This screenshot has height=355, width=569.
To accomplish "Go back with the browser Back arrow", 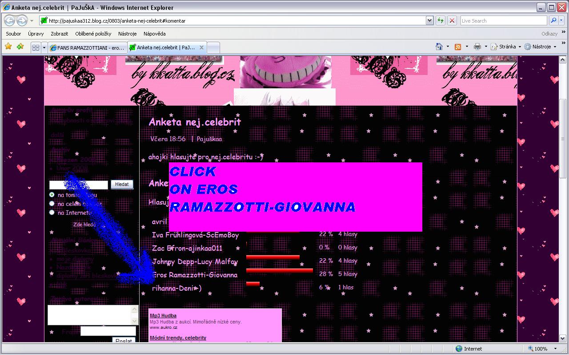I will click(x=10, y=20).
